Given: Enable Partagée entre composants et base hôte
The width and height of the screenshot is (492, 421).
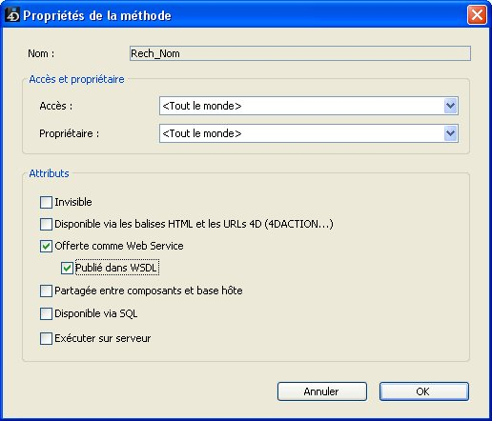Looking at the screenshot, I should tap(46, 291).
